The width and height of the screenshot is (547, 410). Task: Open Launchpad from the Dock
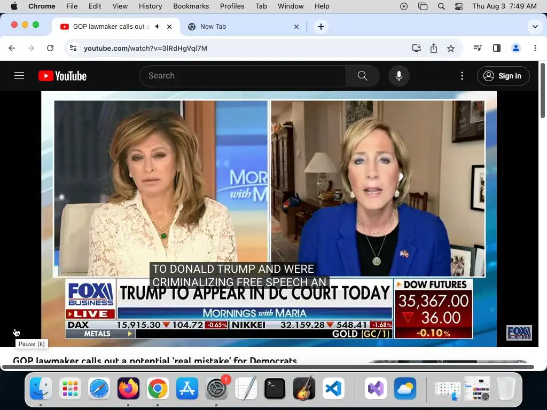click(x=70, y=389)
